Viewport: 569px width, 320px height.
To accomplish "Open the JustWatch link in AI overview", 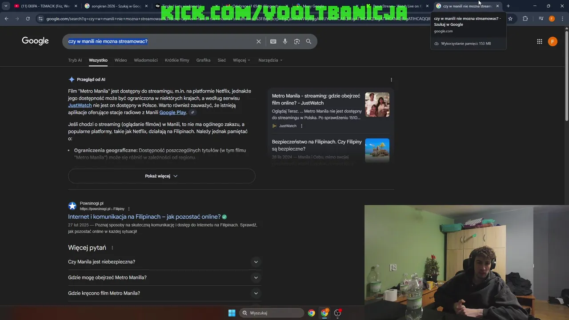I will (x=80, y=105).
